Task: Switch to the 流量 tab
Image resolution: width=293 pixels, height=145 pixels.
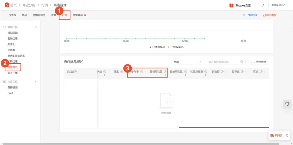Action: tap(54, 15)
